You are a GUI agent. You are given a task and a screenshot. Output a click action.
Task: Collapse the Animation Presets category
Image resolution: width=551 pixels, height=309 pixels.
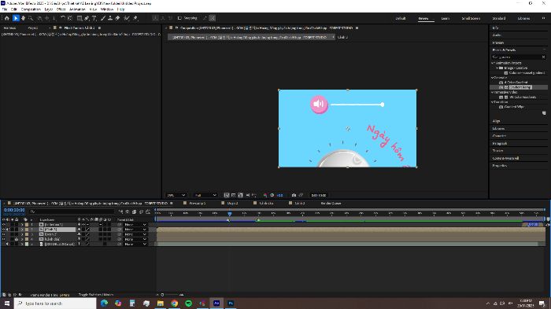point(493,63)
